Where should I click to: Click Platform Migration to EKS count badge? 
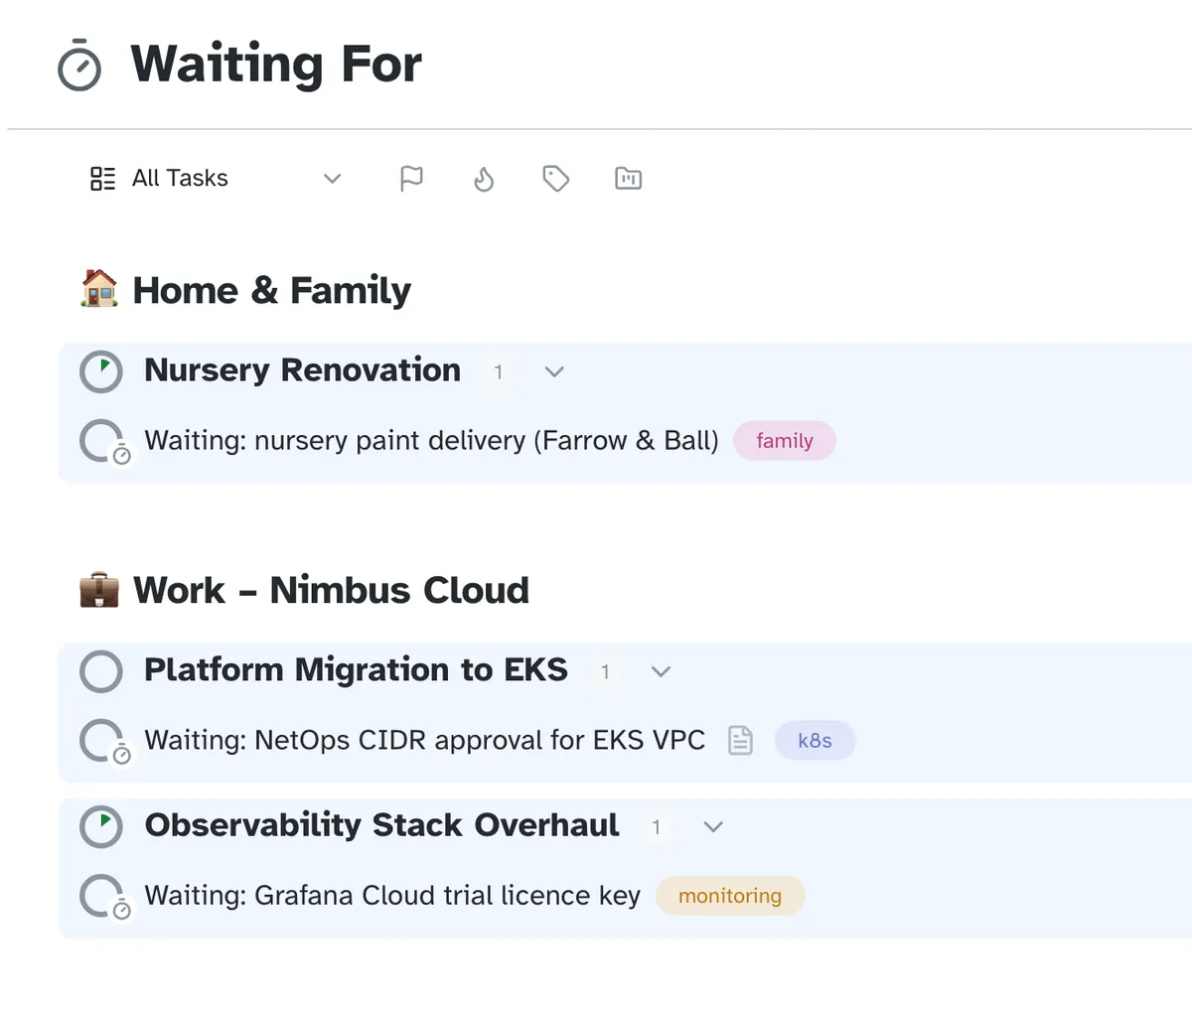pos(605,672)
